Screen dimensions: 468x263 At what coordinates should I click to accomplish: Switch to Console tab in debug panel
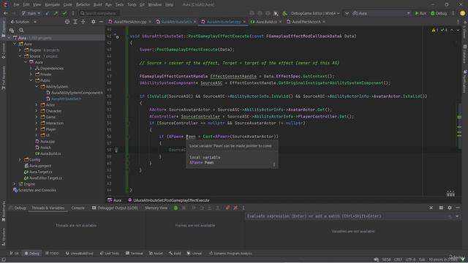pos(78,207)
